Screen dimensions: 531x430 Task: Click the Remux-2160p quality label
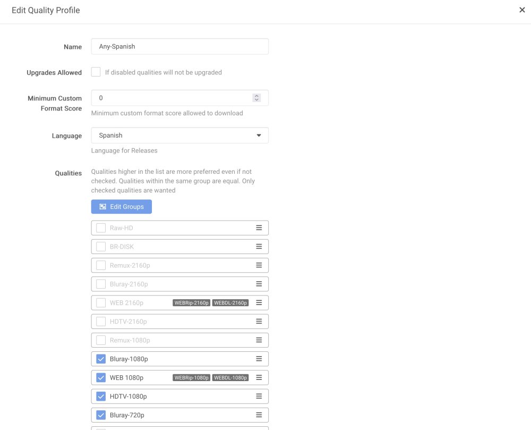tap(130, 265)
